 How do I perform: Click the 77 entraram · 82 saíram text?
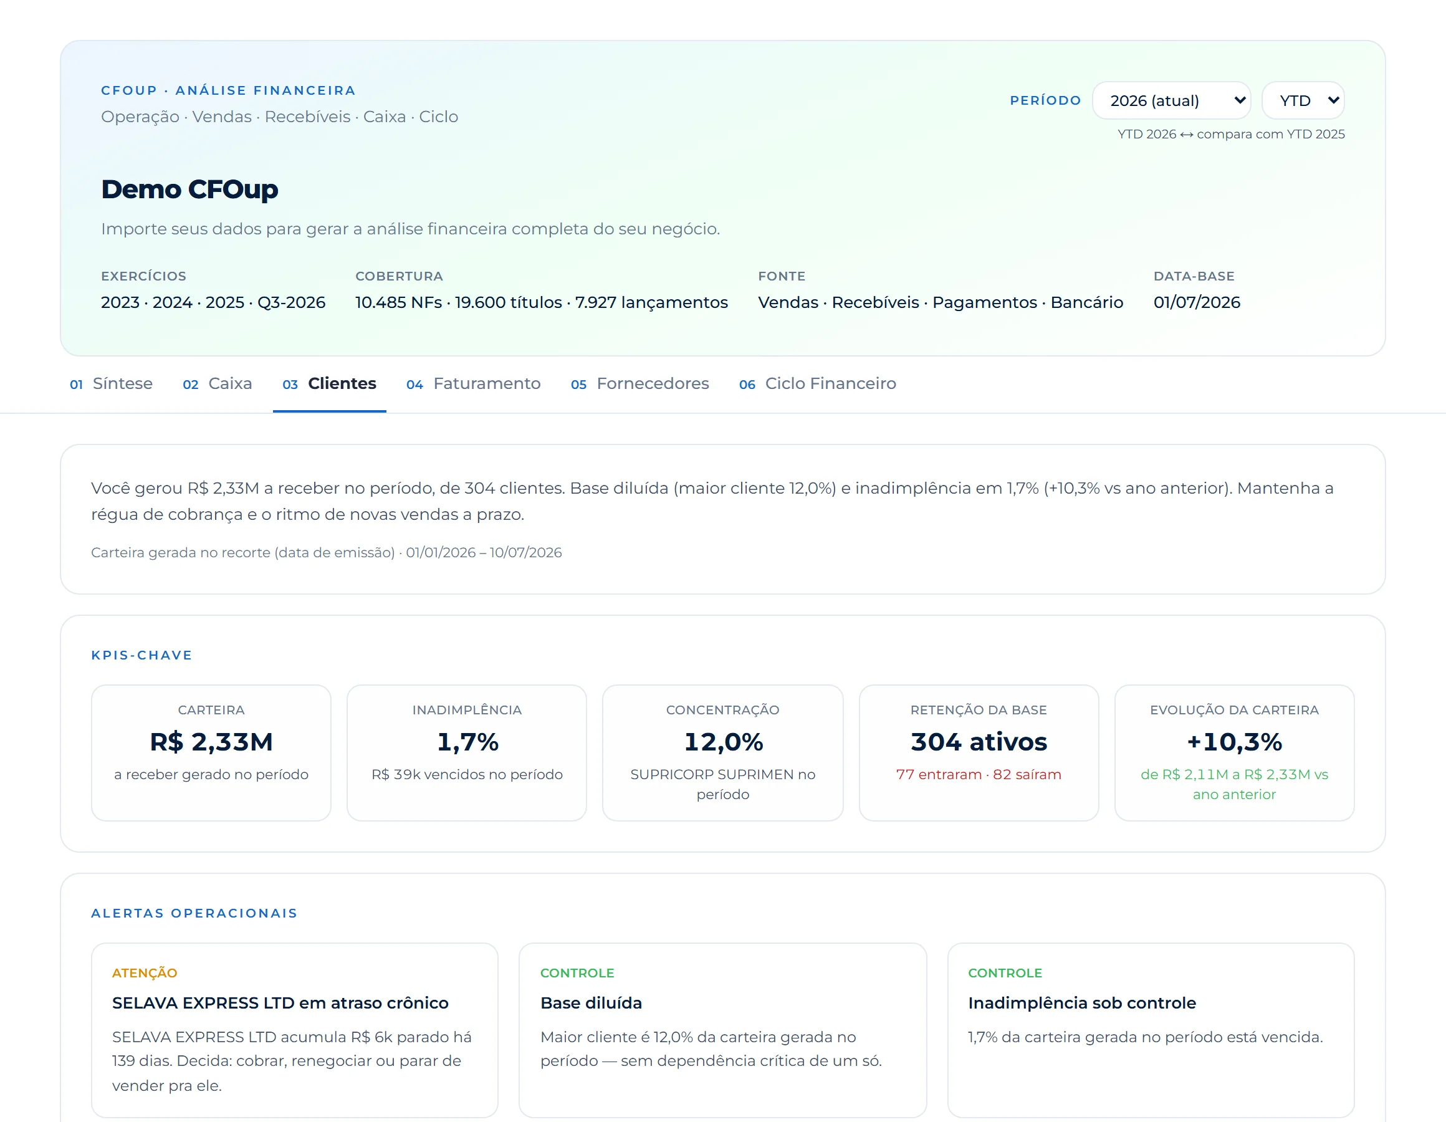pos(979,774)
